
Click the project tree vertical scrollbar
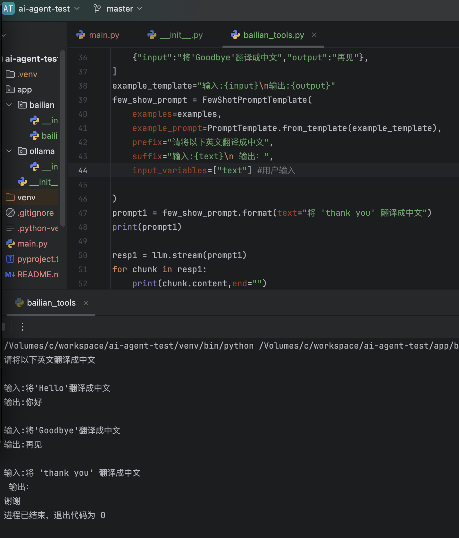point(63,138)
